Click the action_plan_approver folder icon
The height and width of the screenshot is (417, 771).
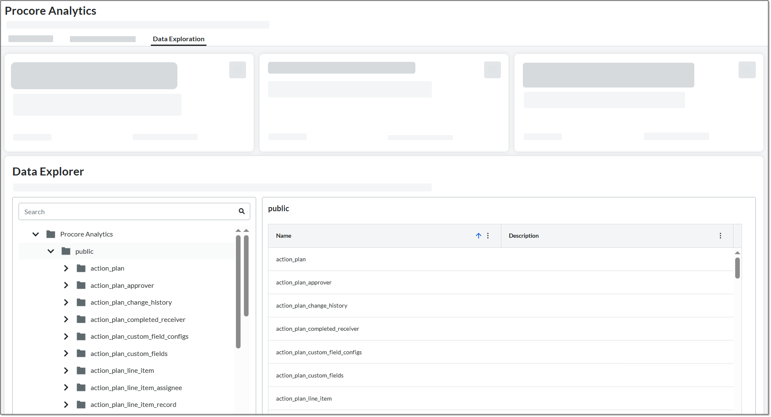click(81, 285)
